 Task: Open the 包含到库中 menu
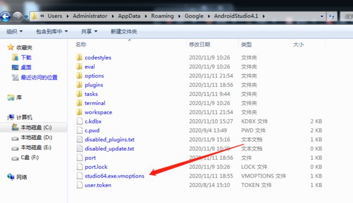[x=52, y=31]
